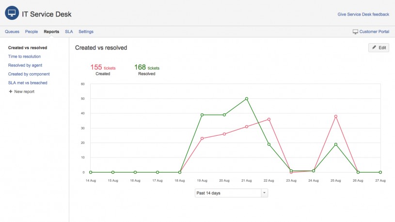395x222 pixels.
Task: Click the pencil icon on Edit button
Action: pyautogui.click(x=374, y=48)
